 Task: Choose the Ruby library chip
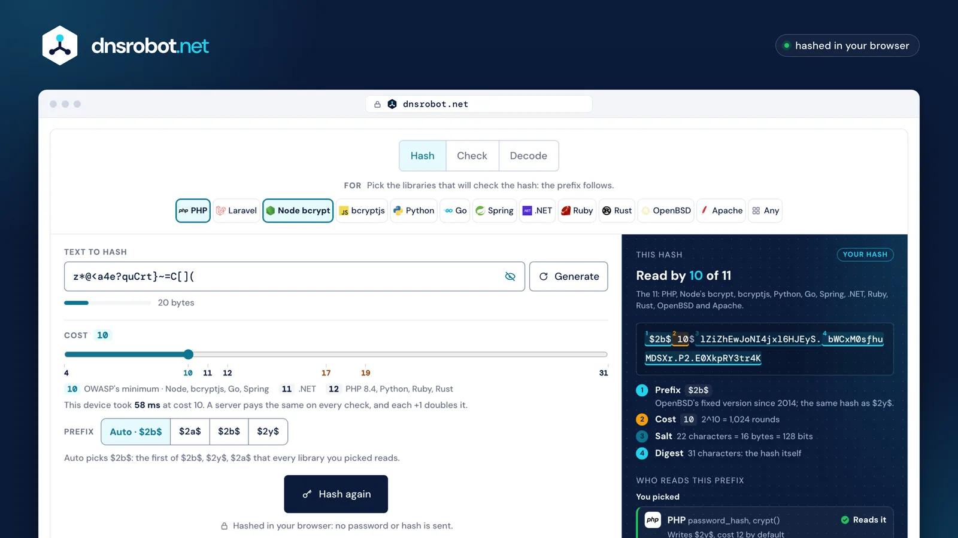point(577,210)
